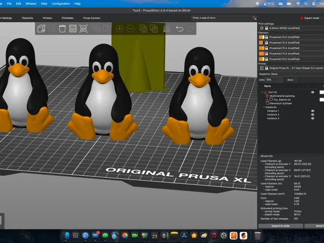This screenshot has height=243, width=324.
Task: Click the Add model cube icon
Action: (x=42, y=29)
